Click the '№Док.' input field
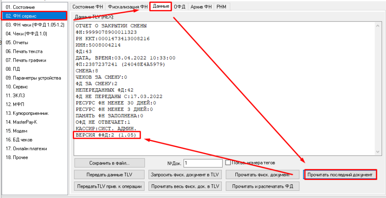This screenshot has height=198, width=386. click(202, 163)
